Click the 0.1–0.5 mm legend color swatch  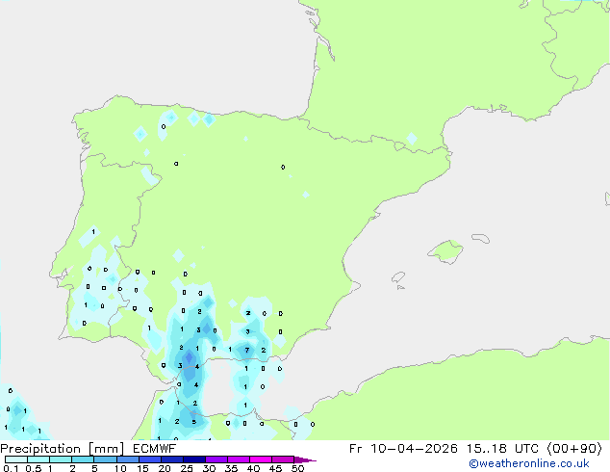(x=16, y=459)
